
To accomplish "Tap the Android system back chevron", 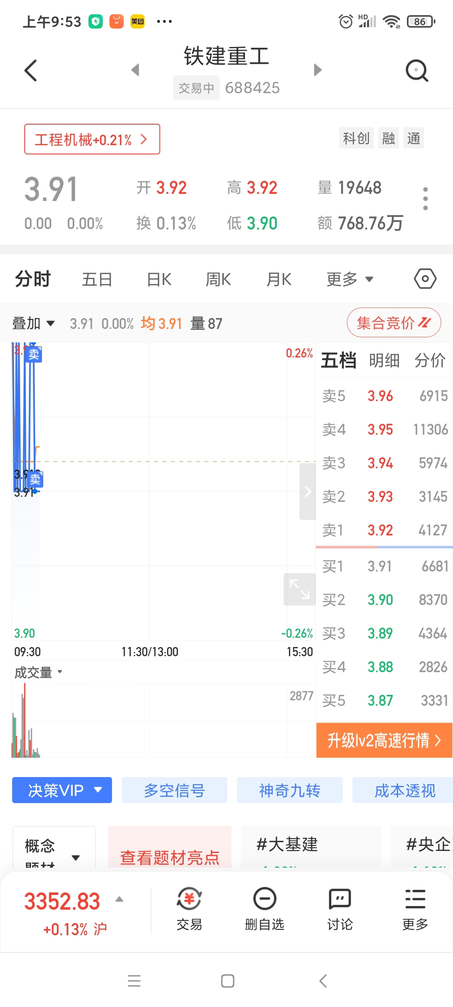I will [323, 981].
